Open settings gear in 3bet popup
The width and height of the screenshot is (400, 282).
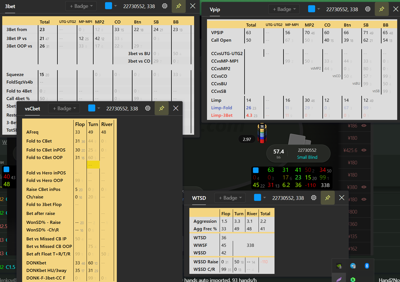[165, 6]
